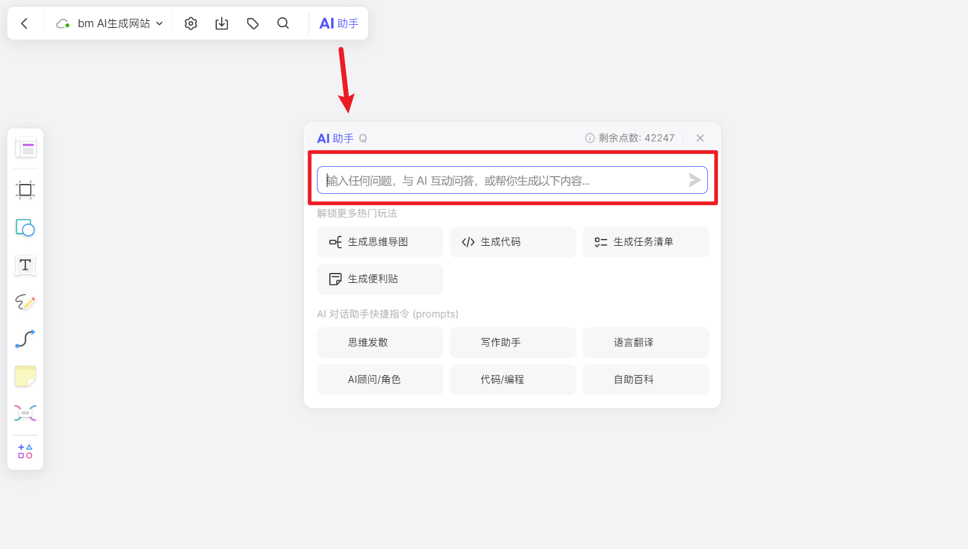
Task: Select the shapes tool in sidebar
Action: [x=25, y=228]
